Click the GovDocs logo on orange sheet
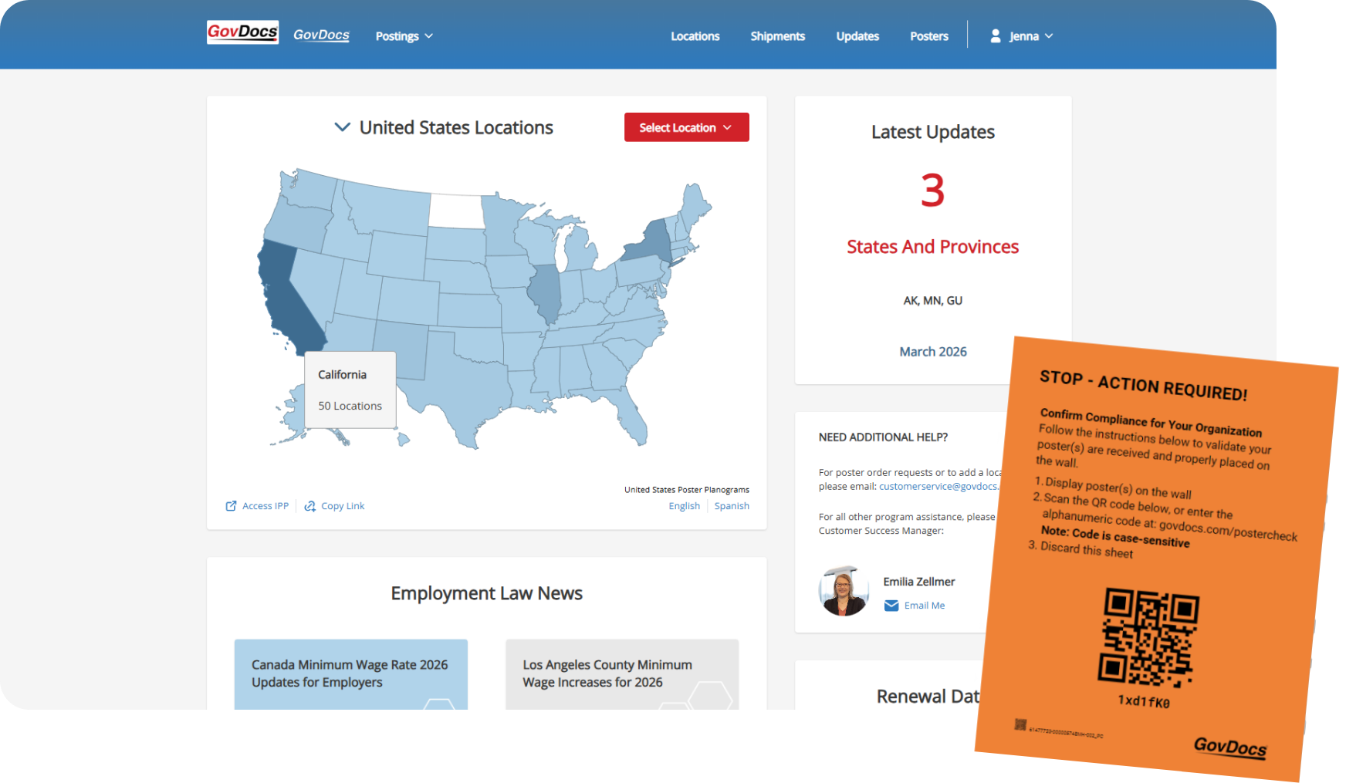The width and height of the screenshot is (1346, 783). tap(1230, 748)
